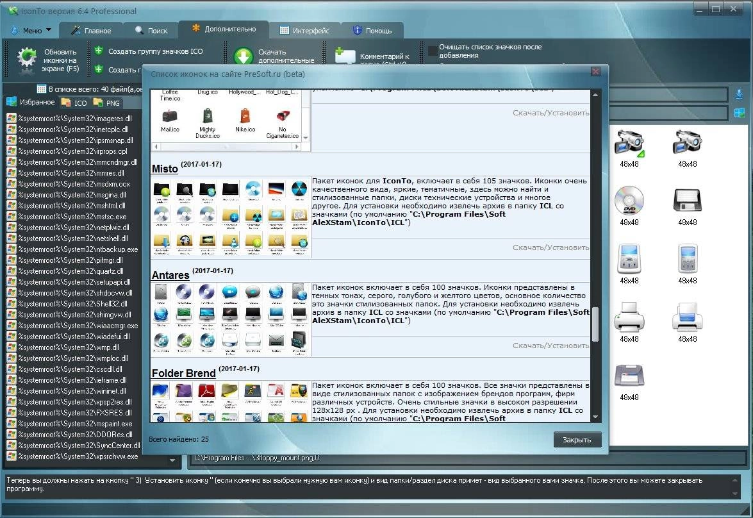Click the blue download arrow icon at top right
753x518 pixels.
[739, 94]
